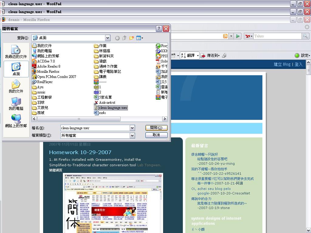Select the 作業 folder
The image size is (311, 233).
click(100, 46)
